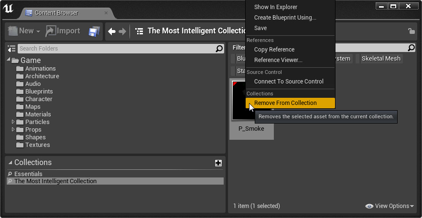The image size is (422, 218).
Task: Click the Unreal Engine logo icon
Action: [x=8, y=9]
